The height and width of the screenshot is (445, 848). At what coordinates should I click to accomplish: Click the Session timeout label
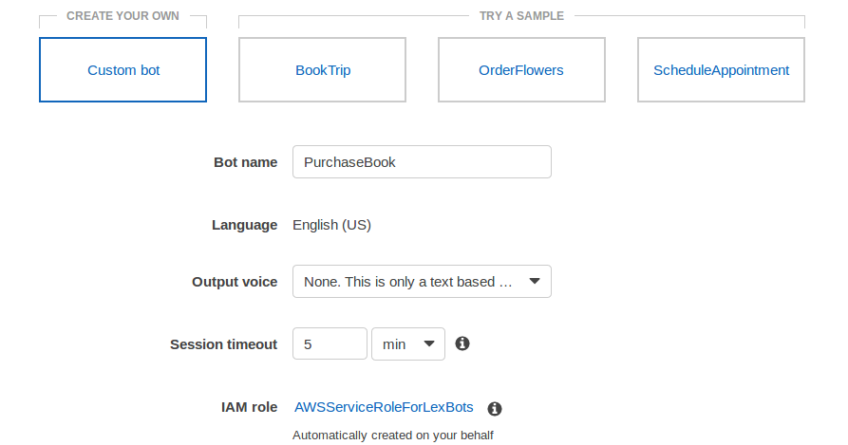pyautogui.click(x=223, y=344)
